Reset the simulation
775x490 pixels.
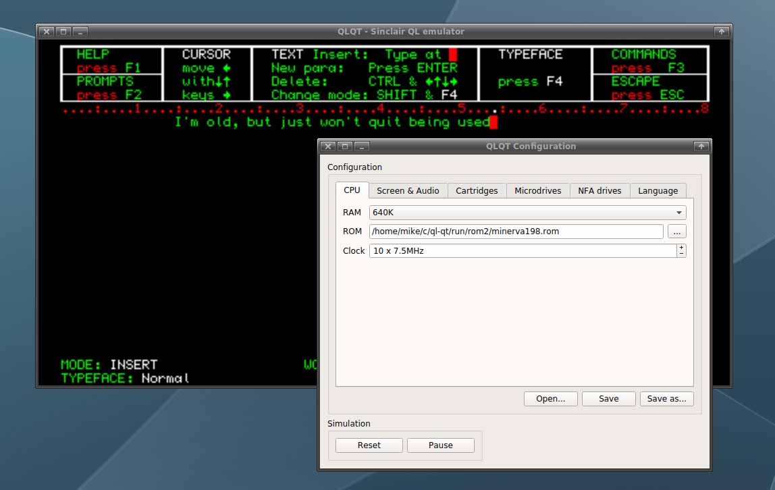click(x=369, y=445)
